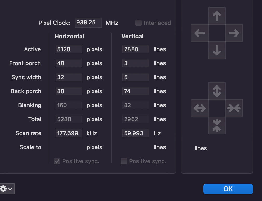Screen dimensions: 262x201
Task: Click the Vertical Back porch field 74
Action: [x=136, y=91]
